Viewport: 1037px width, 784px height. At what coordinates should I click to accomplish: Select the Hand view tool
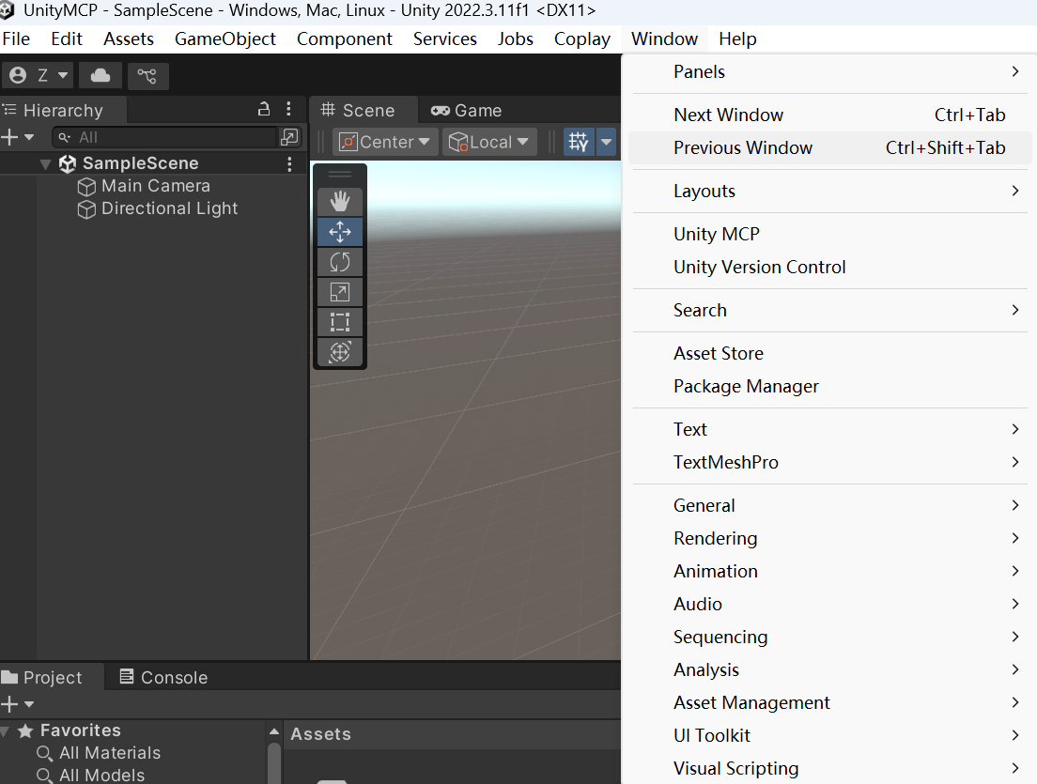(340, 202)
